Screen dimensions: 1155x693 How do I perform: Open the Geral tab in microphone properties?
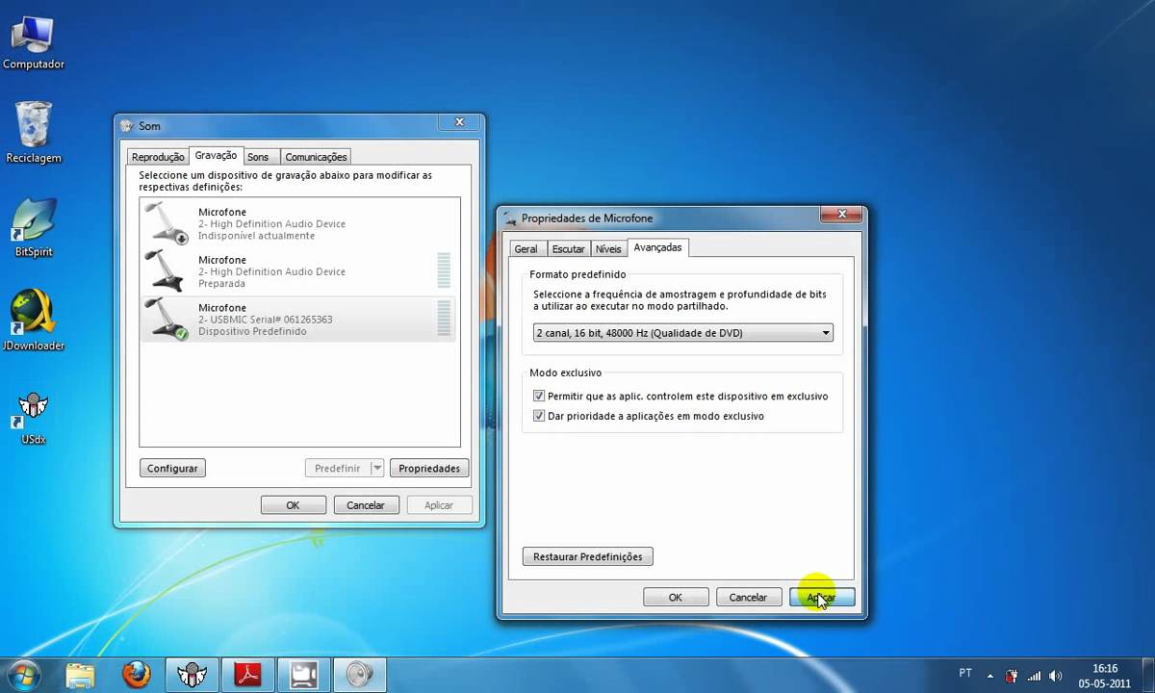(526, 249)
